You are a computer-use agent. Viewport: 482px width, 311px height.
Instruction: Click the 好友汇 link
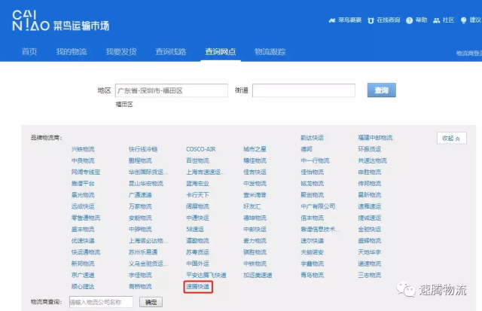(252, 206)
